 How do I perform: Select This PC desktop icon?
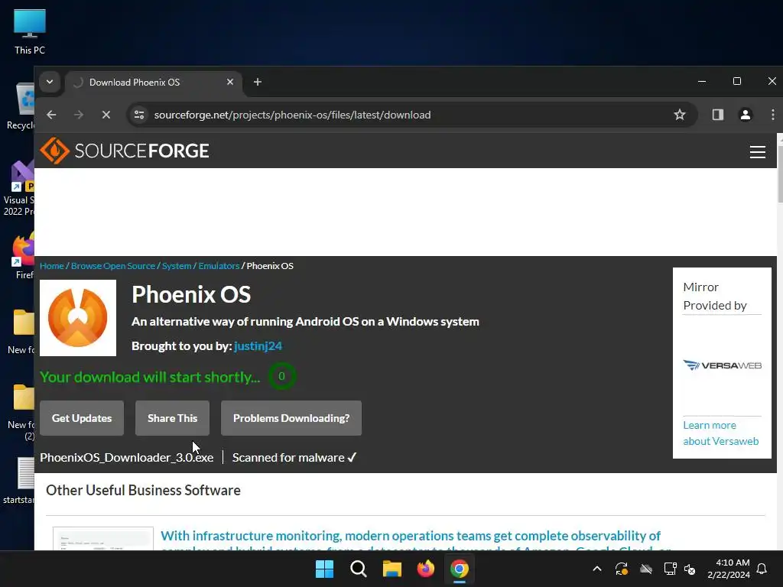pyautogui.click(x=30, y=31)
